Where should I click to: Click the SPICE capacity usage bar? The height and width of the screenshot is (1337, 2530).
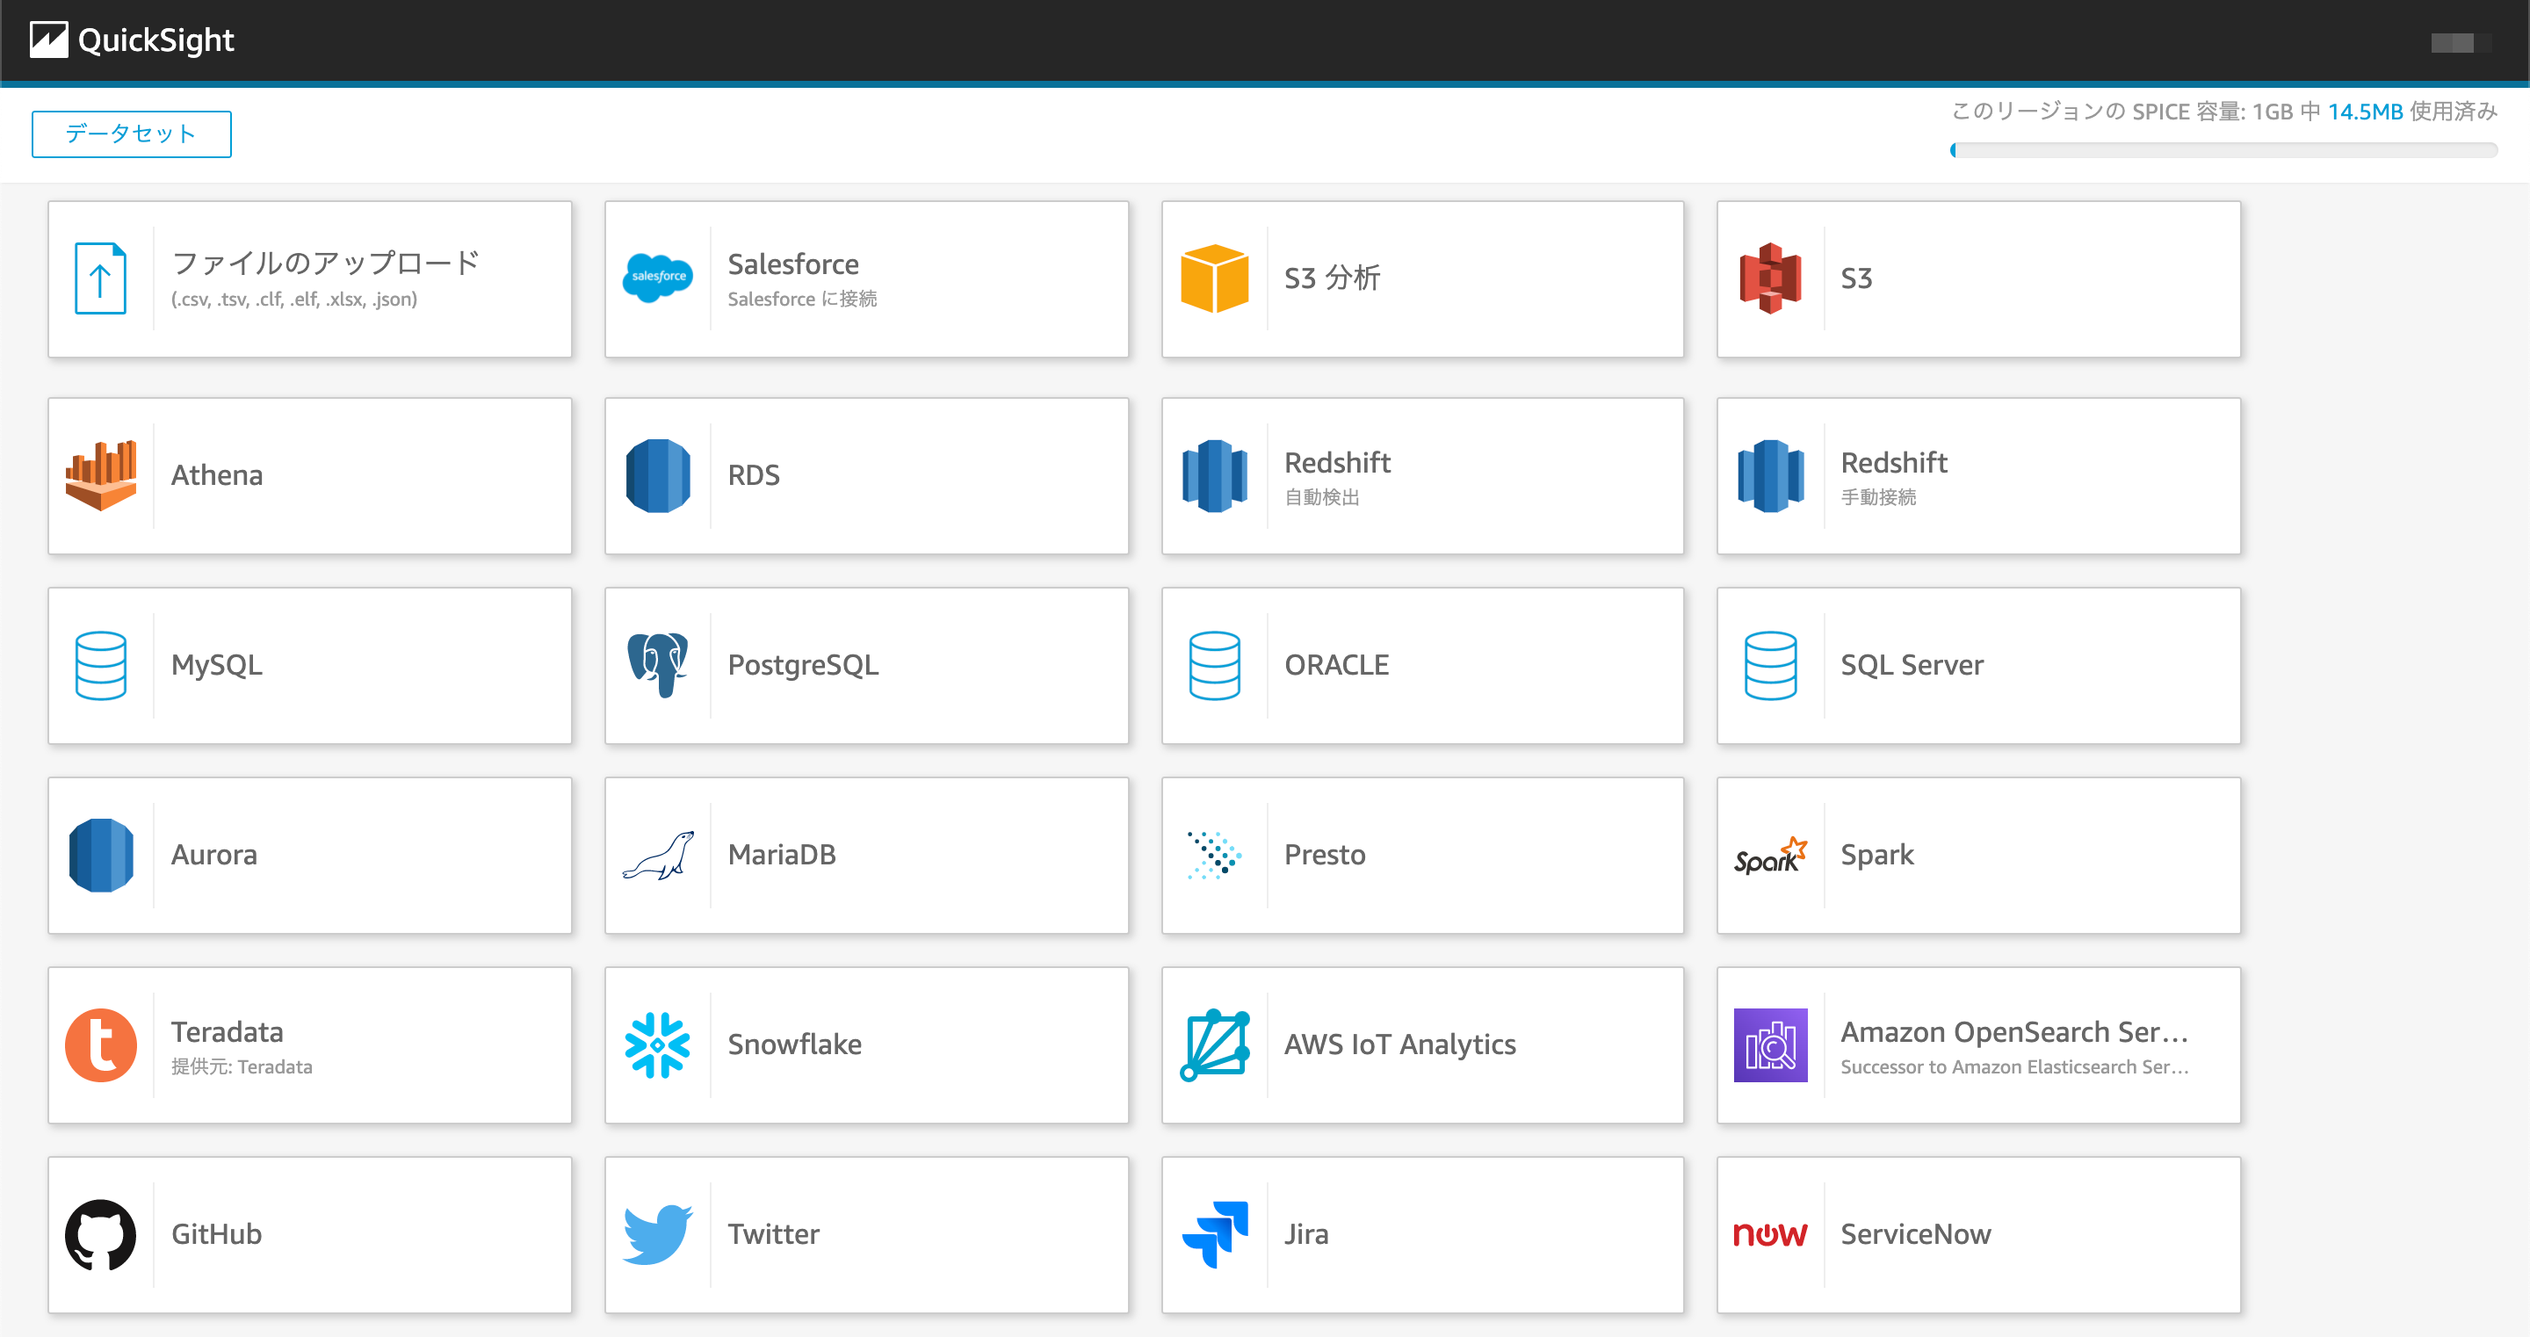click(2223, 150)
